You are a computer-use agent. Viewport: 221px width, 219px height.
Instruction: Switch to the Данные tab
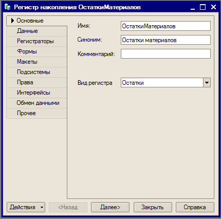[x=36, y=31]
